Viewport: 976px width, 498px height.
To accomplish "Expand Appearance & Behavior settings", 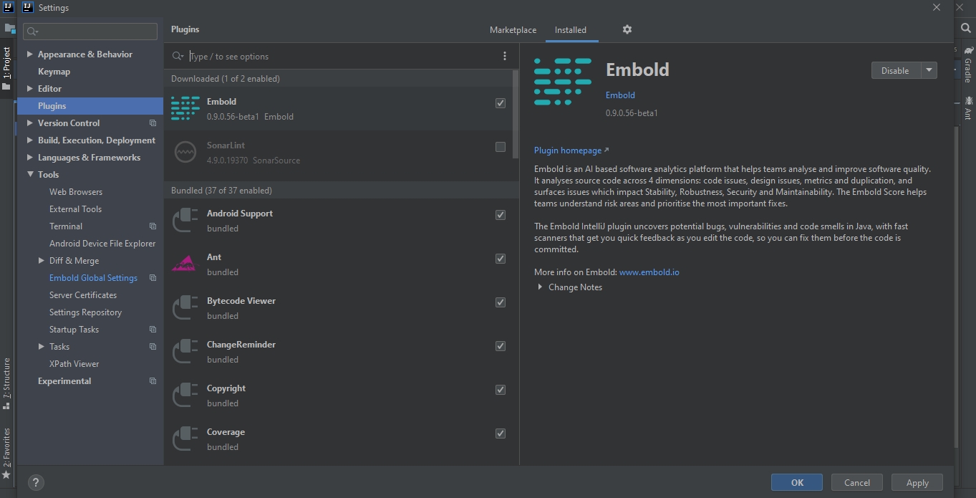I will tap(30, 54).
